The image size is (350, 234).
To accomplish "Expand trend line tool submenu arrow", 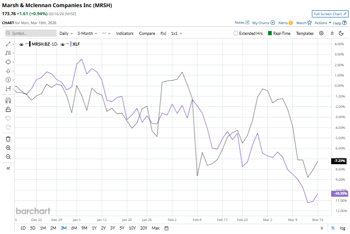I will pos(13,44).
